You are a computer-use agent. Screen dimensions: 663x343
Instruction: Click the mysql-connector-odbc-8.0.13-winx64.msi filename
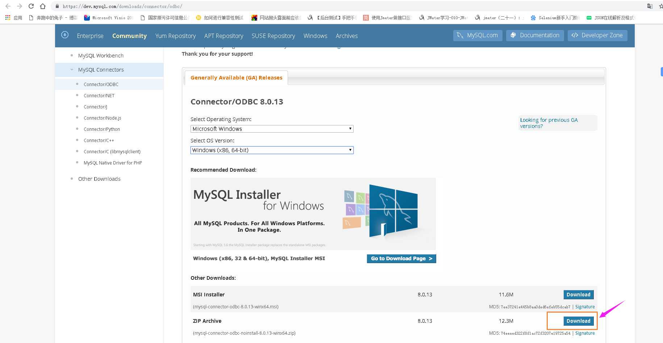tap(236, 307)
